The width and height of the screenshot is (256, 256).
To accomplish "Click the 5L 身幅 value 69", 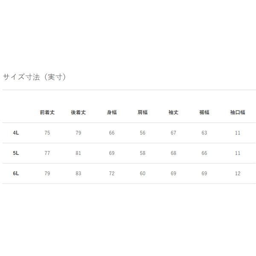I will click(x=112, y=153).
